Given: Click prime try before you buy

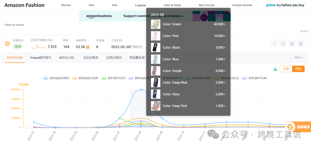Looking at the screenshot, I should click(x=285, y=5).
